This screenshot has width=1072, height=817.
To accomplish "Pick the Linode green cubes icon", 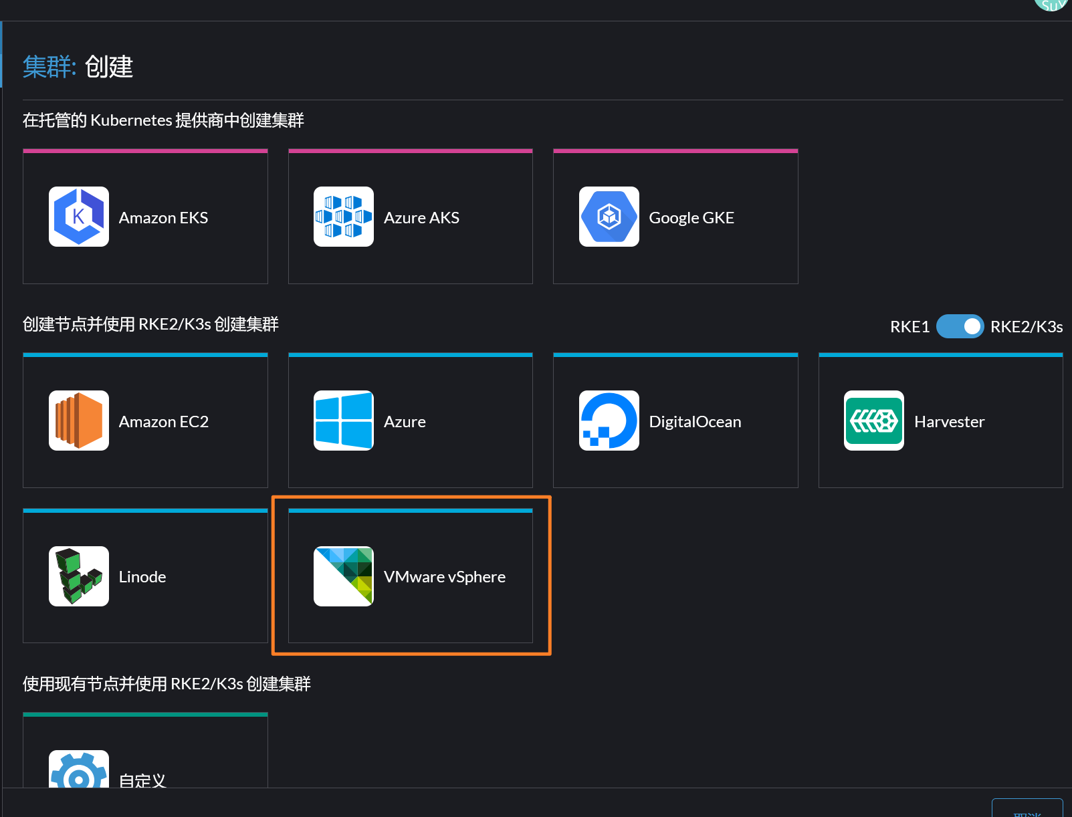I will 79,576.
